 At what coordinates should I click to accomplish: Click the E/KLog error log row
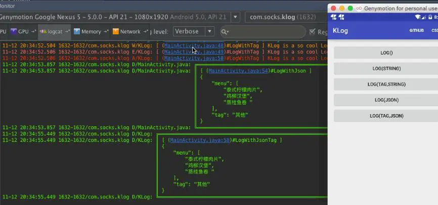tap(164, 52)
